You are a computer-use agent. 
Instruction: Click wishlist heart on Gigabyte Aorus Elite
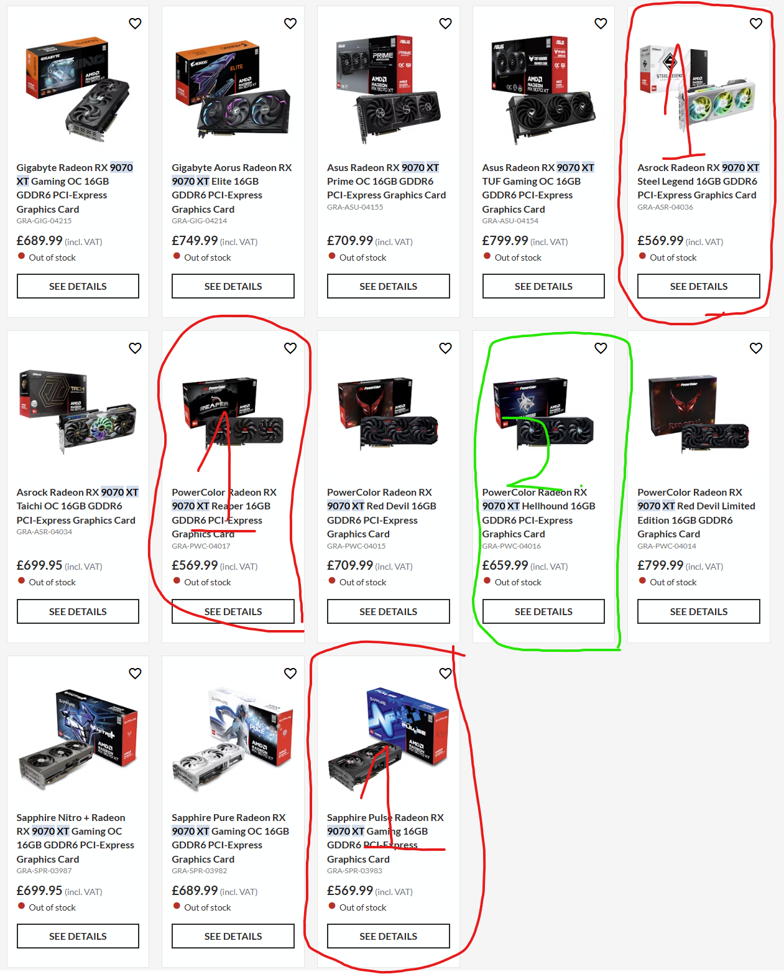[290, 24]
